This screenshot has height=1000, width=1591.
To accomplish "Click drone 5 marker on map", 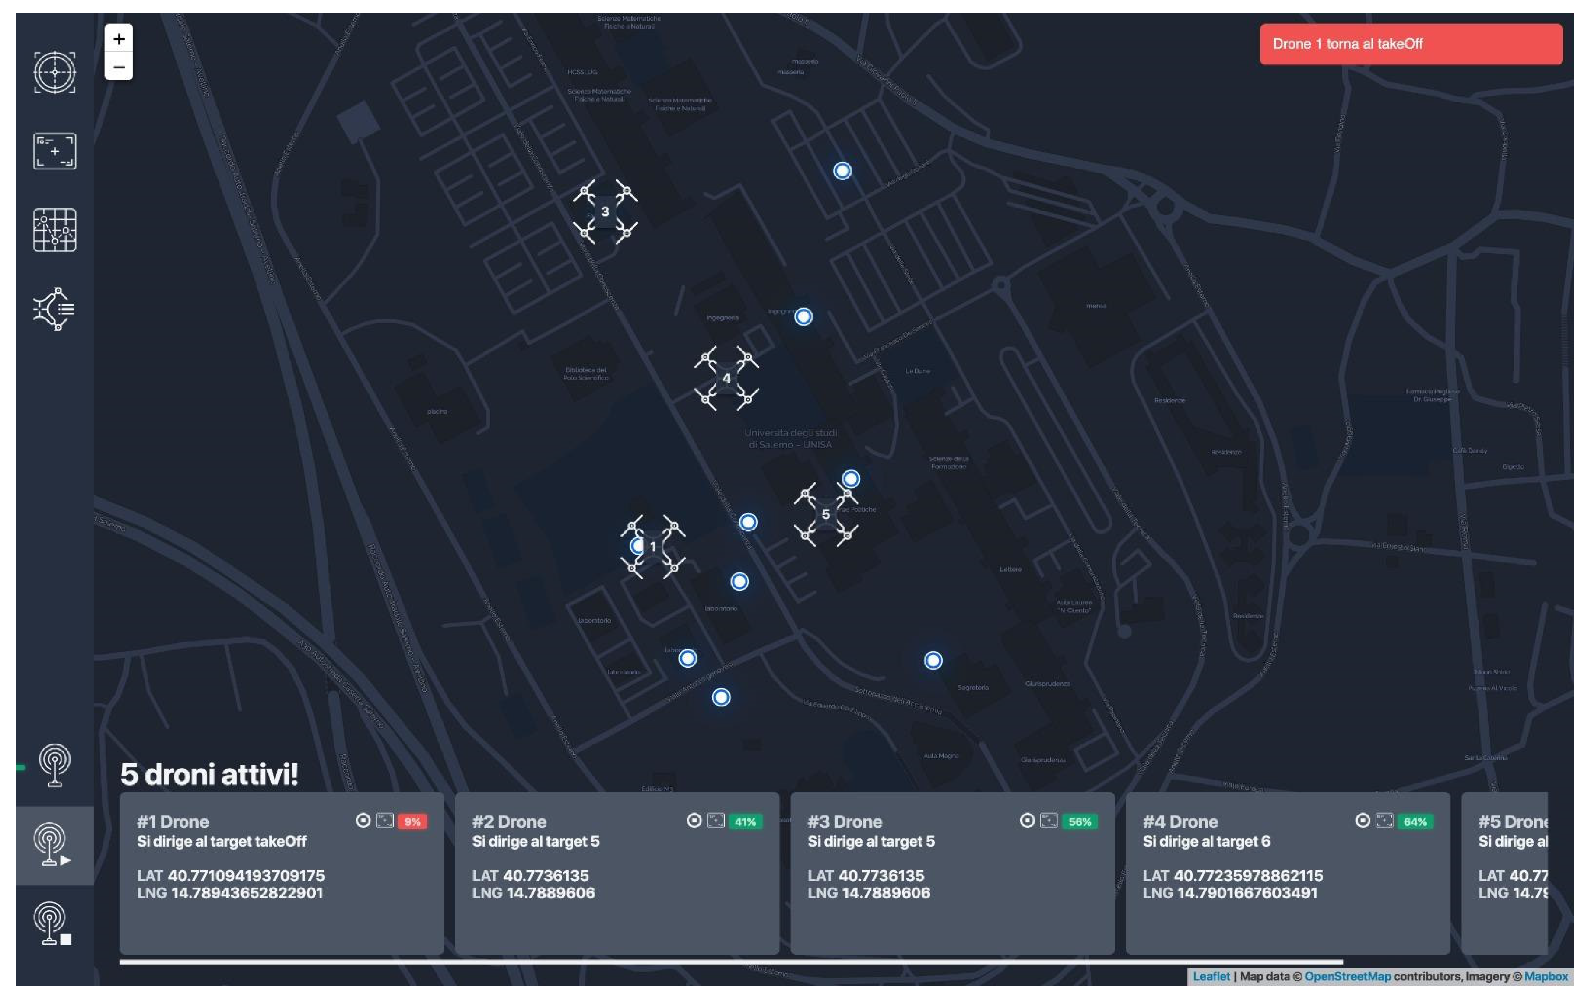I will [x=825, y=514].
